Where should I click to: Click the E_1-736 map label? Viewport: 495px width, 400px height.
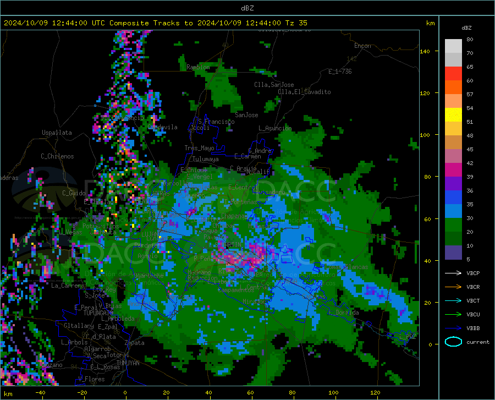pos(340,72)
